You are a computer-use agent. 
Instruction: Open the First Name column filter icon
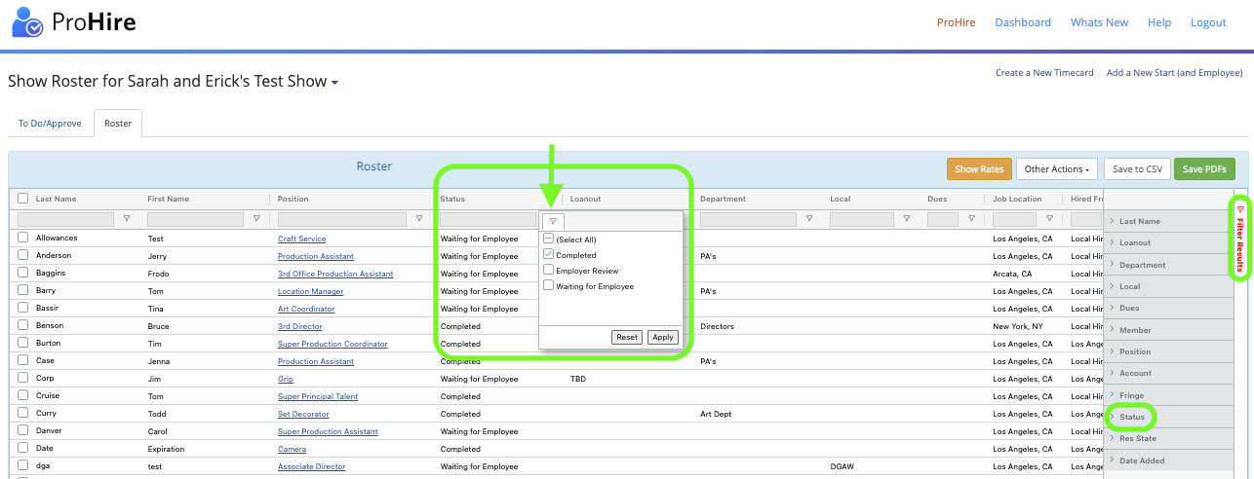[256, 220]
